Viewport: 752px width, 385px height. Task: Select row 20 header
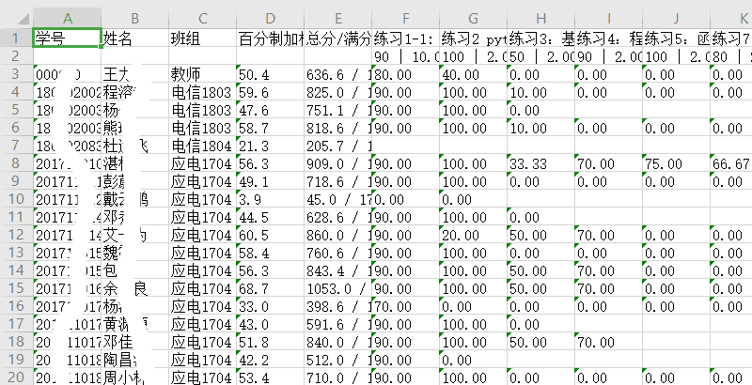tap(16, 377)
